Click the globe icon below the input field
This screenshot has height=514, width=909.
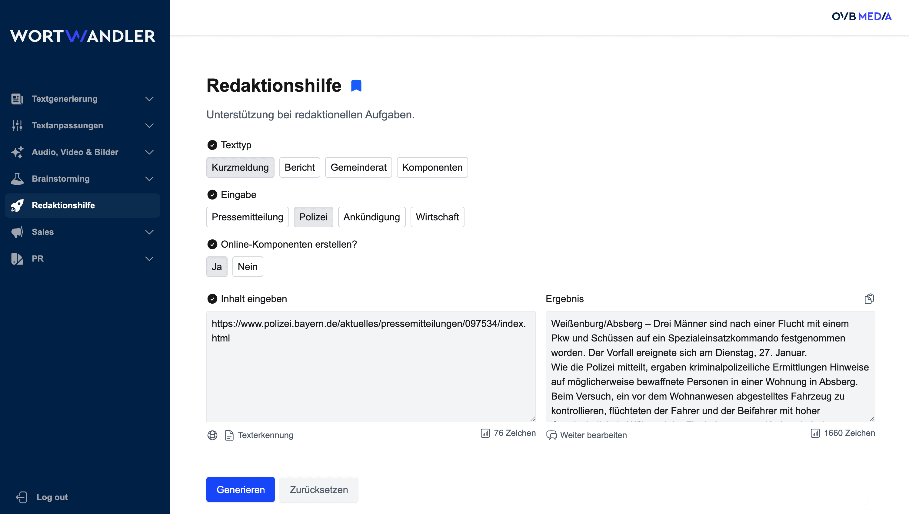pyautogui.click(x=212, y=435)
